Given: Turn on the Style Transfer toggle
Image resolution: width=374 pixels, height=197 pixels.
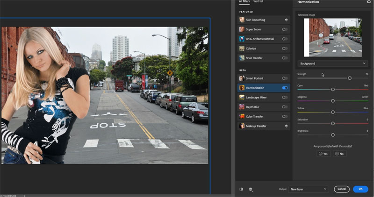Looking at the screenshot, I should tap(285, 58).
